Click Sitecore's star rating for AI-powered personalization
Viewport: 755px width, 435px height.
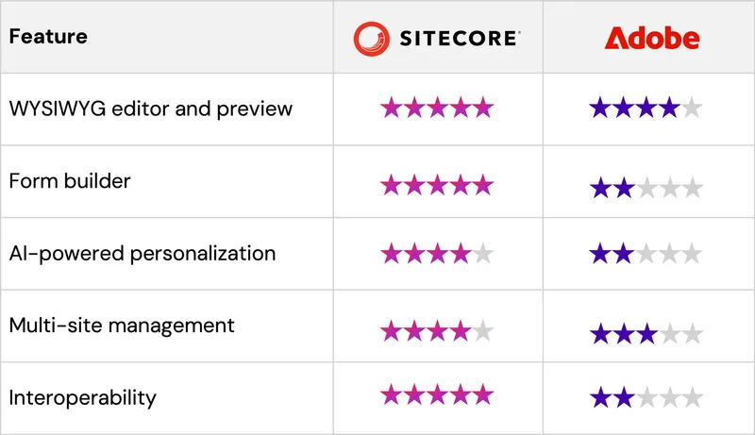point(437,254)
